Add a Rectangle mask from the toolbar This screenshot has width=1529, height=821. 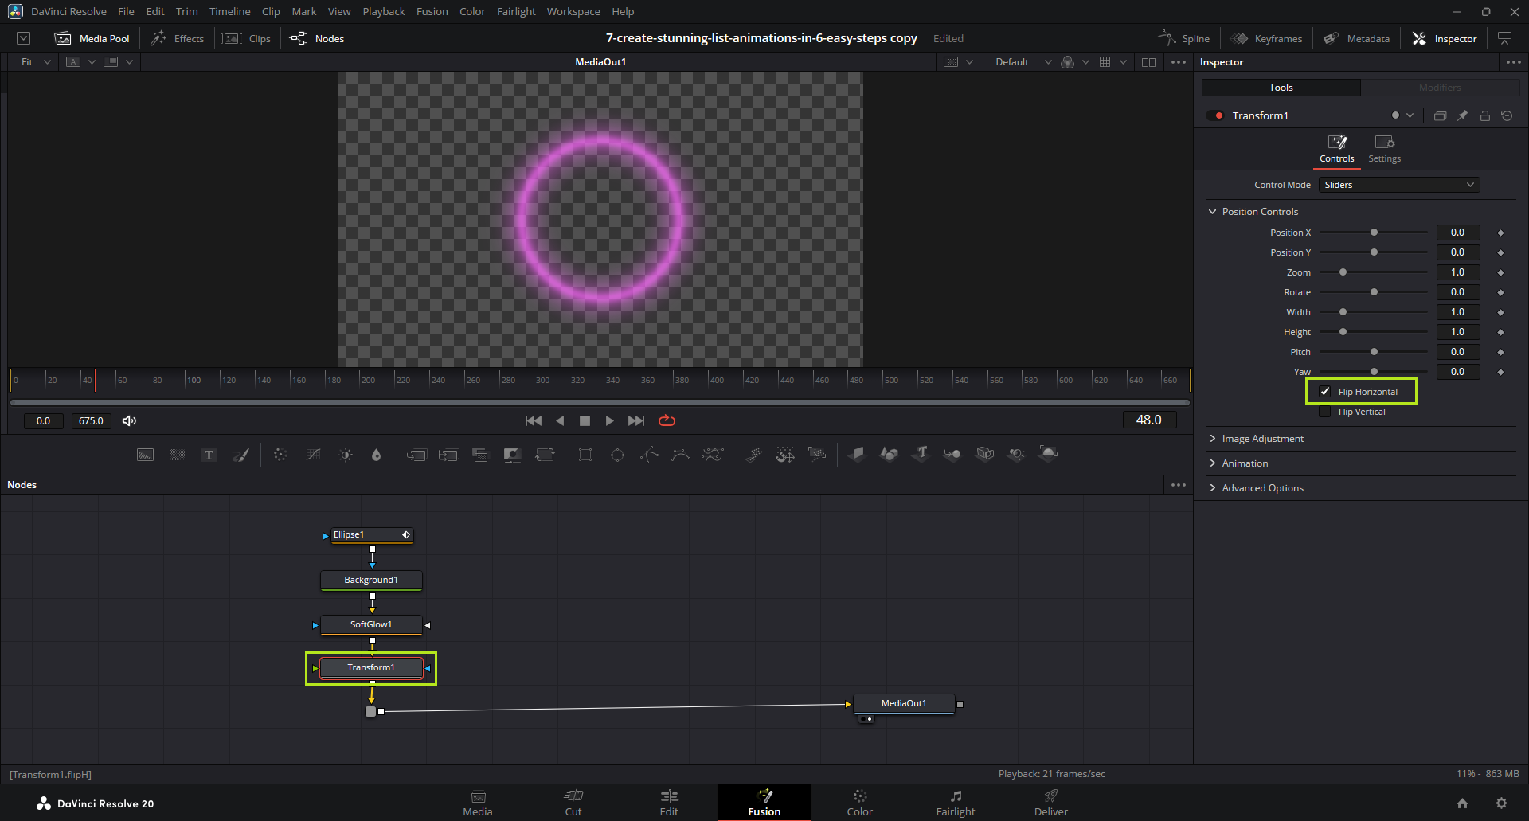(585, 455)
